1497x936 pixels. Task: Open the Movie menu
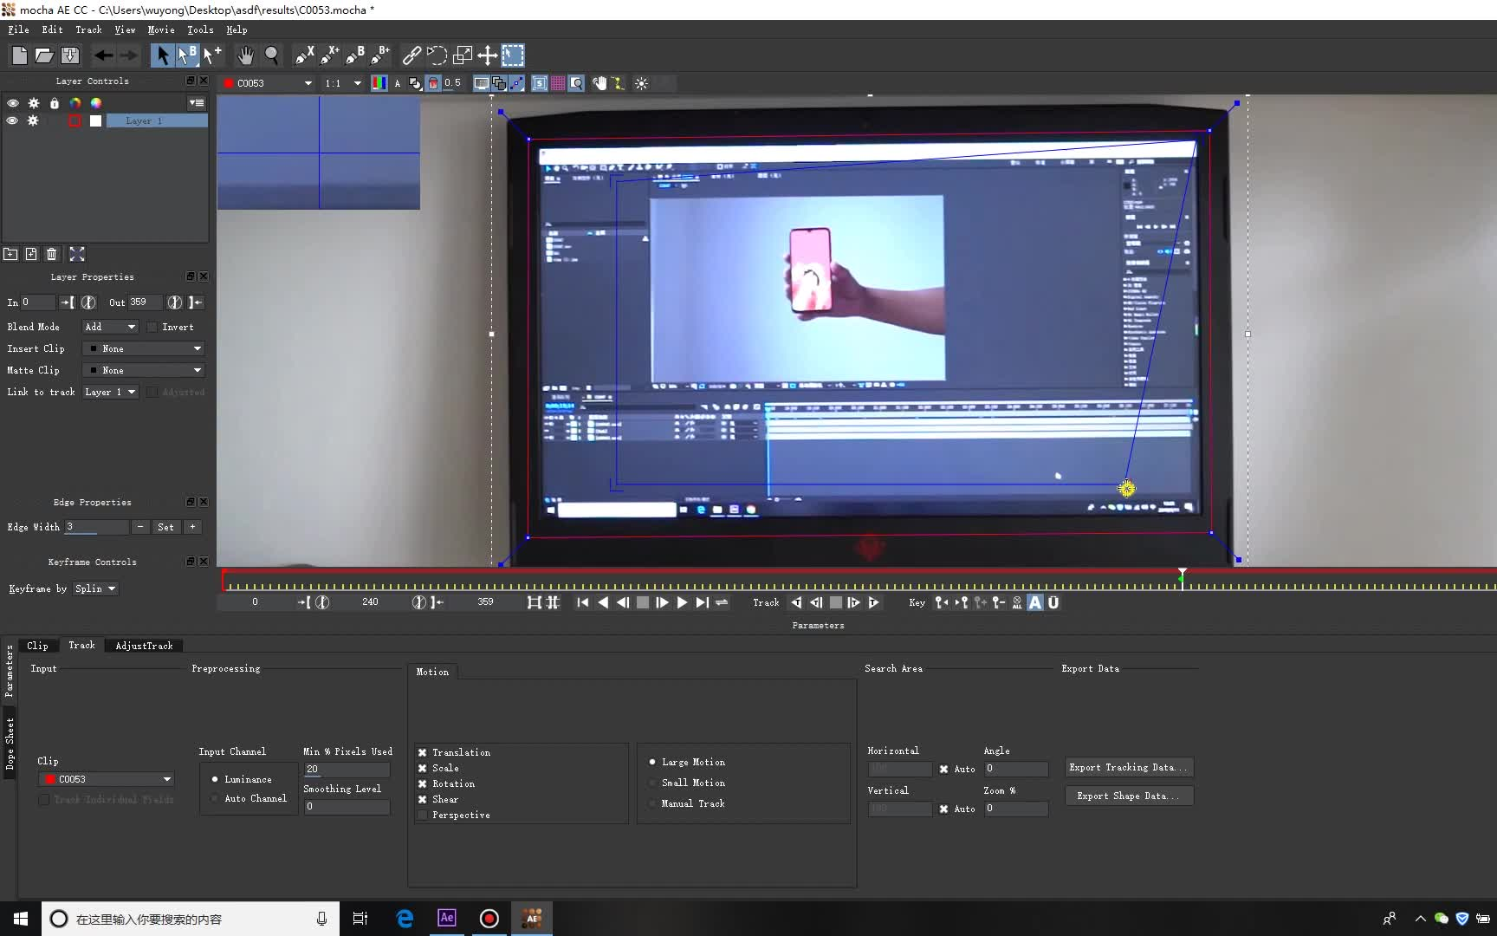[160, 29]
